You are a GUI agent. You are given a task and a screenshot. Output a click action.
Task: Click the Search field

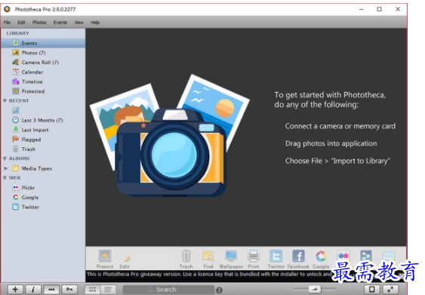pyautogui.click(x=168, y=290)
